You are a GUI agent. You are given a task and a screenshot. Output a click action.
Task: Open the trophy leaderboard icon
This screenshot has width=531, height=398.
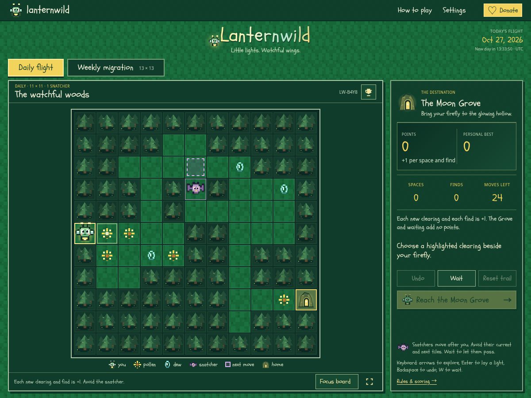point(369,92)
